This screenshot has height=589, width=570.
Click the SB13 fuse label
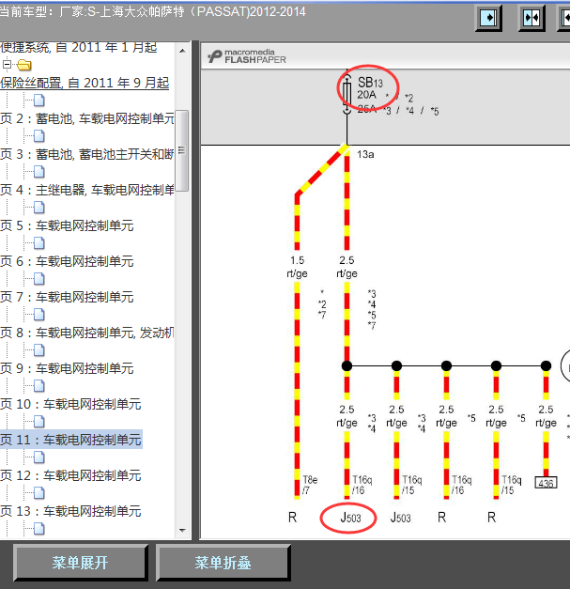pyautogui.click(x=370, y=83)
